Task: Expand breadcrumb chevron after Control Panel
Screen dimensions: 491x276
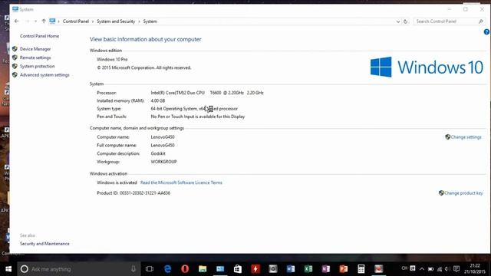Action: pos(93,21)
